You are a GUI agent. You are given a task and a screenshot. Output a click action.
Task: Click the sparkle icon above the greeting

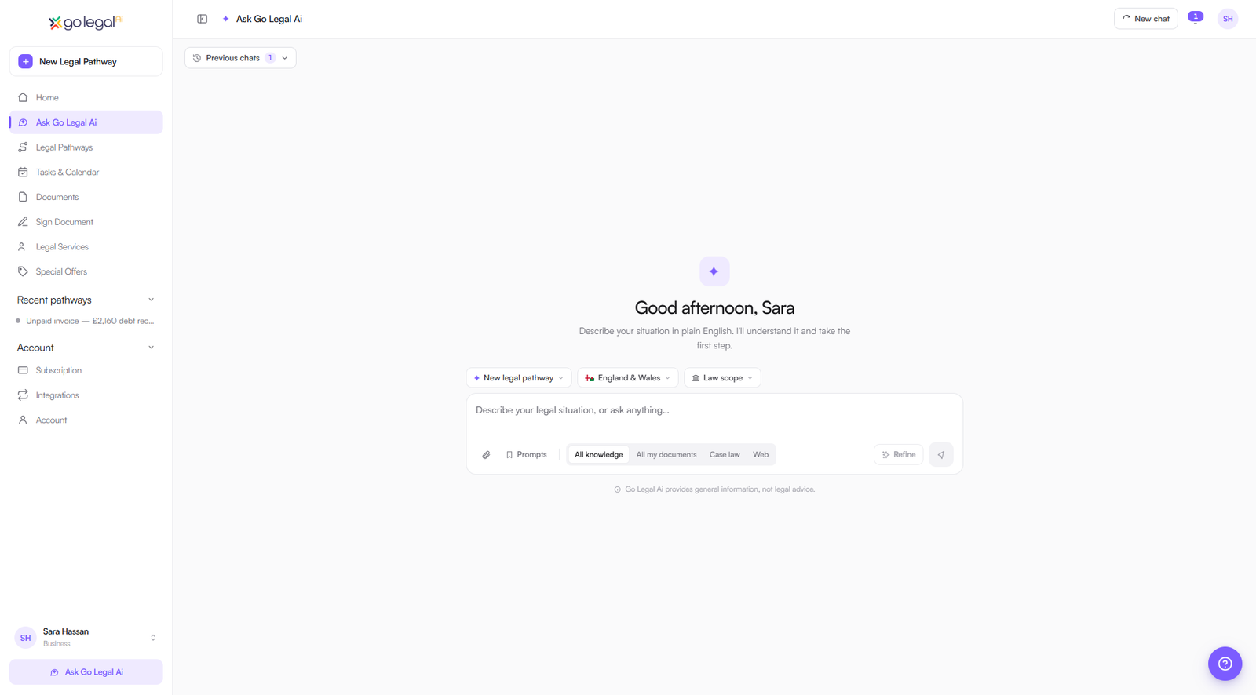(714, 271)
